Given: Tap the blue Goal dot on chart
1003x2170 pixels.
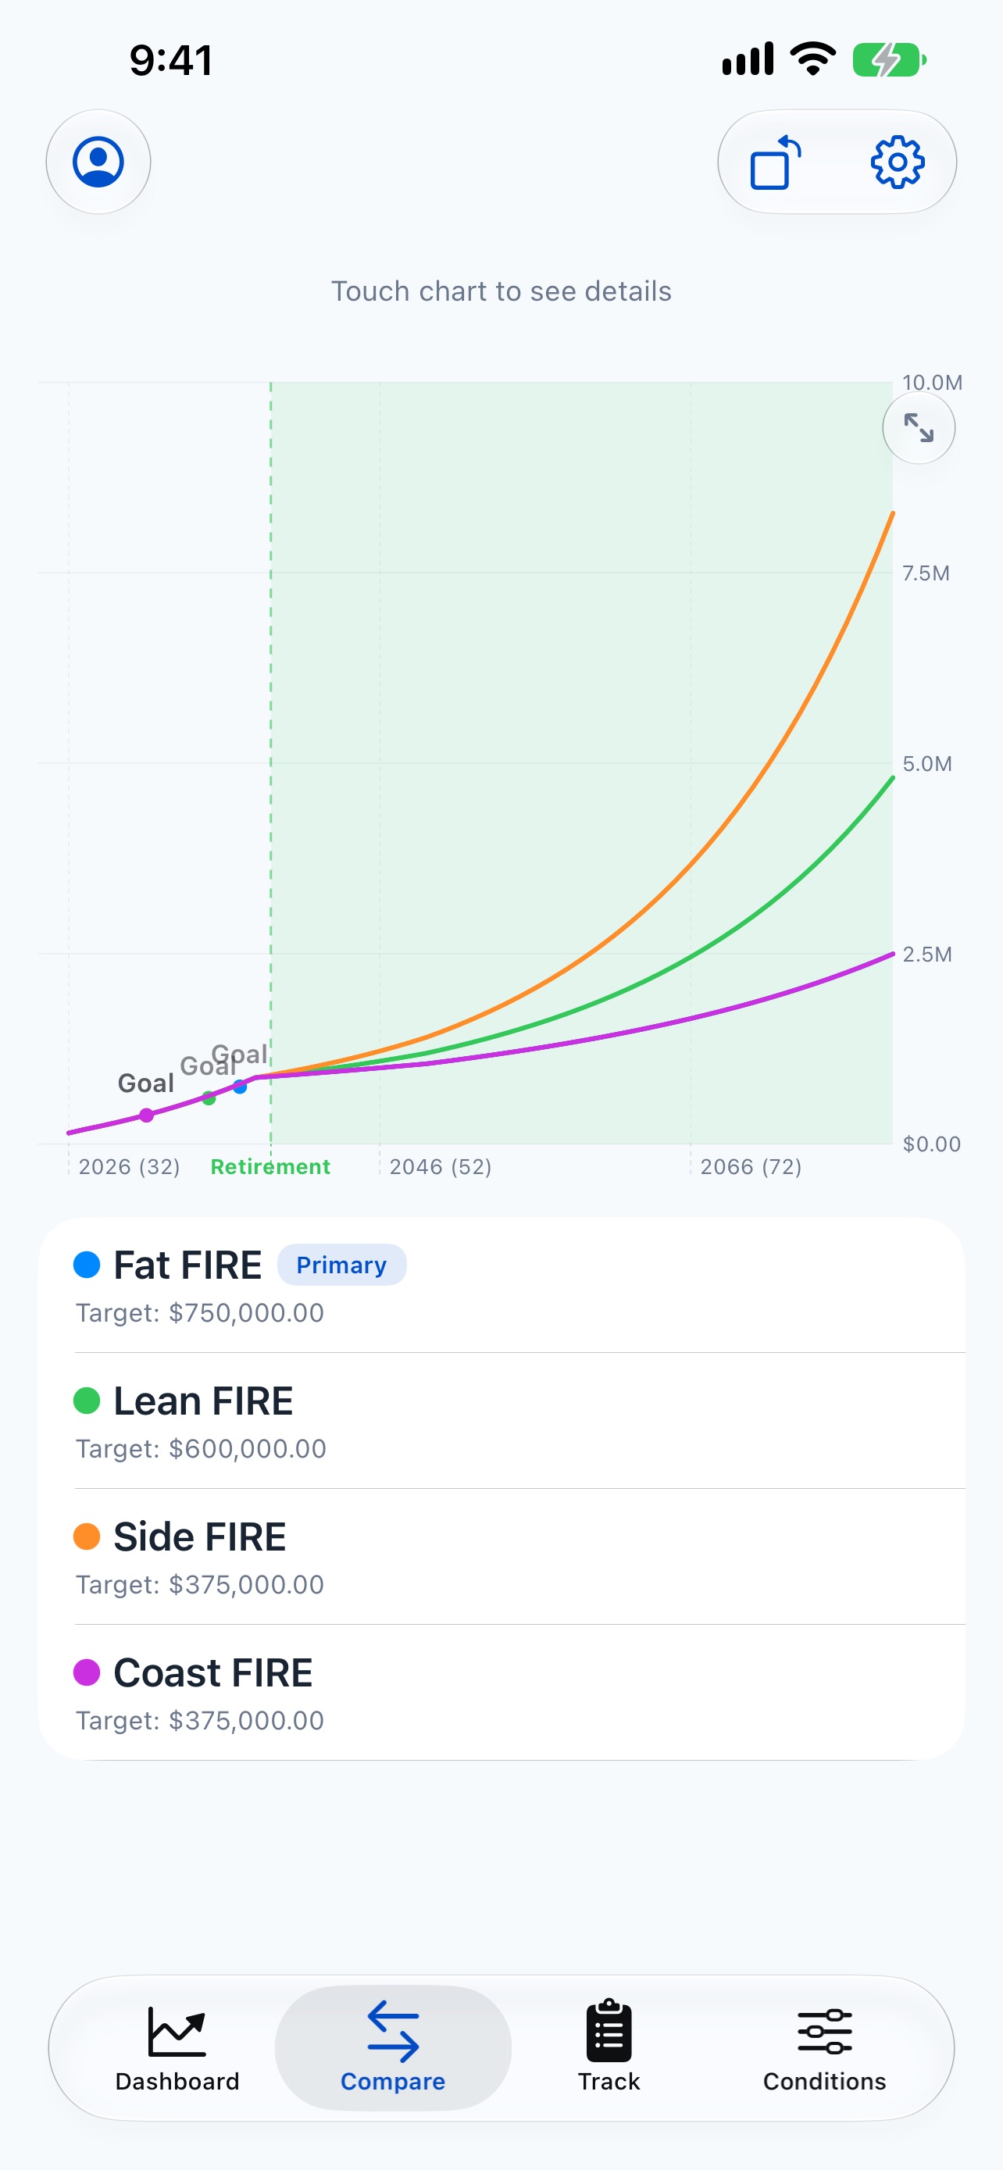Looking at the screenshot, I should [x=240, y=1087].
